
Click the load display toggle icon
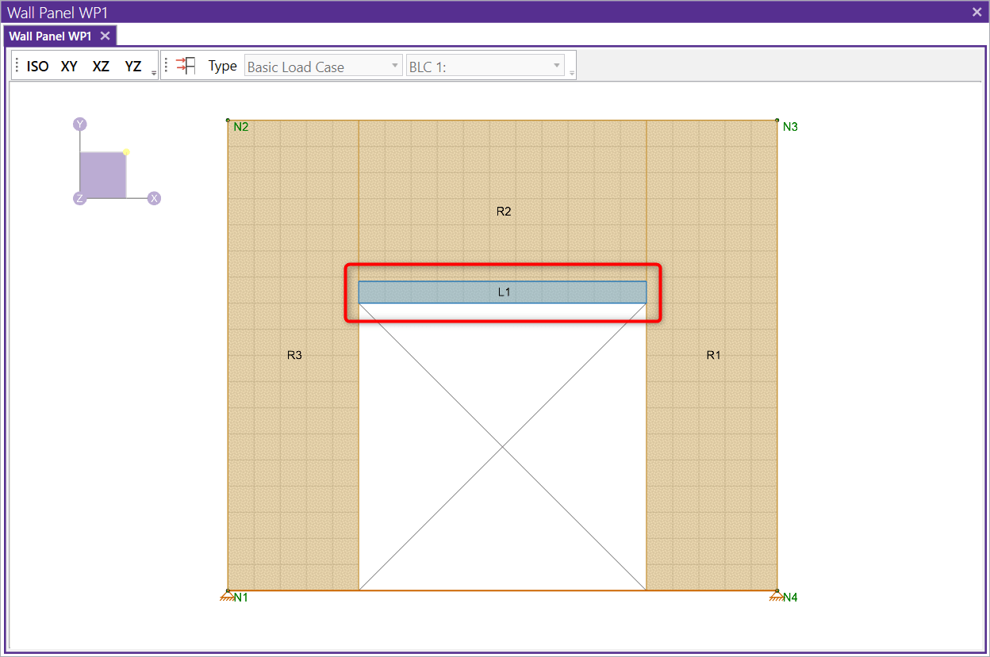coord(186,66)
